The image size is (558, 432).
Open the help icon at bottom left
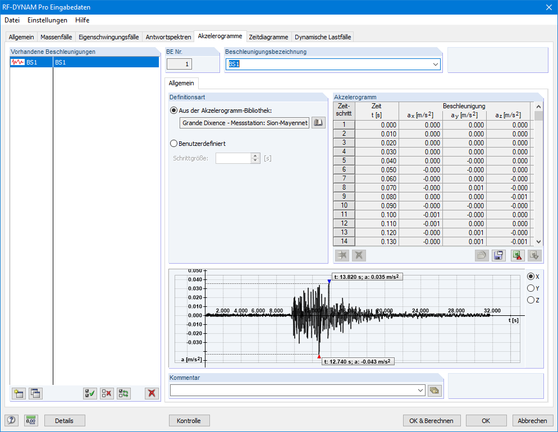pos(12,420)
